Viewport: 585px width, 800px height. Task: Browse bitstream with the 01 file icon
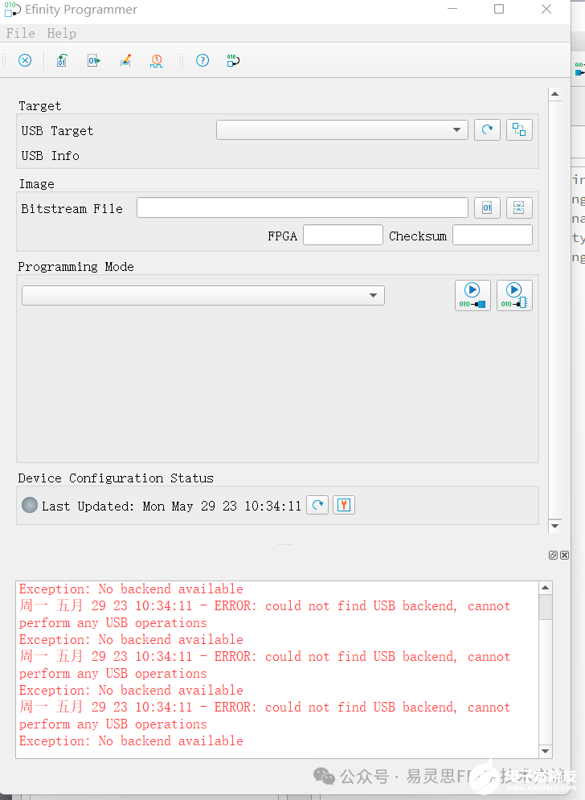coord(487,207)
